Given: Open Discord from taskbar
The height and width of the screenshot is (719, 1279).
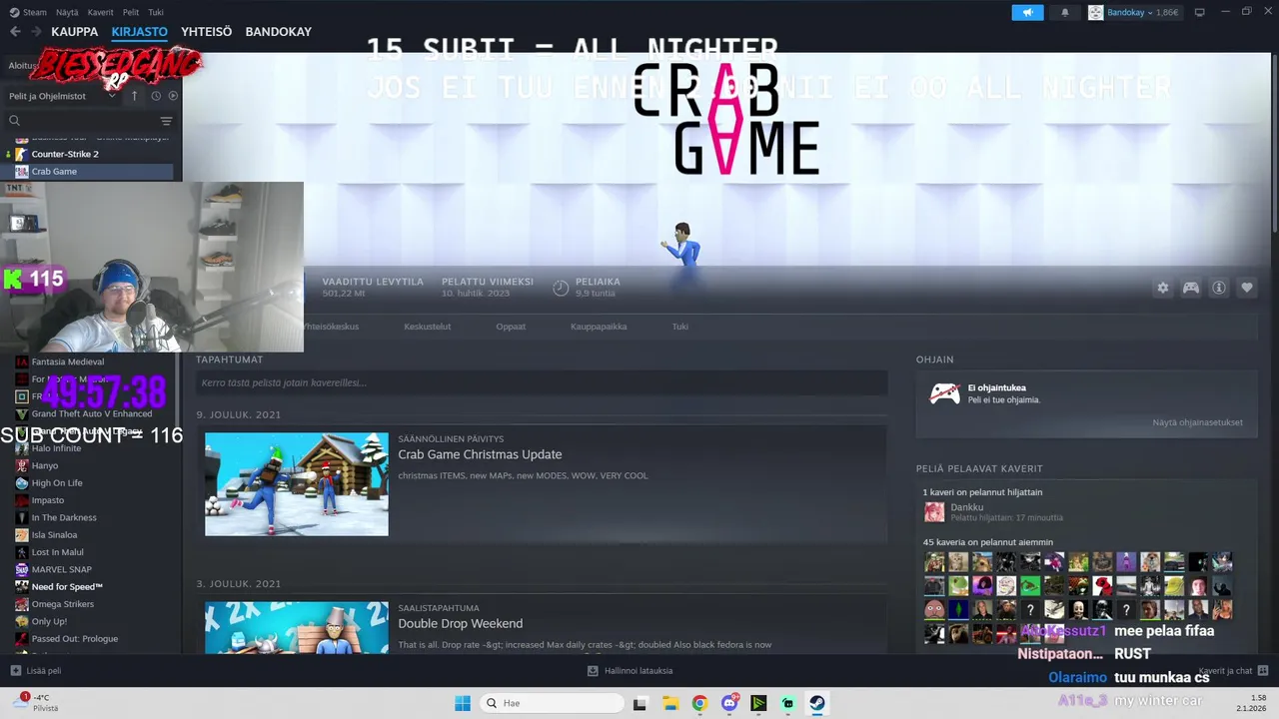Looking at the screenshot, I should pos(729,703).
